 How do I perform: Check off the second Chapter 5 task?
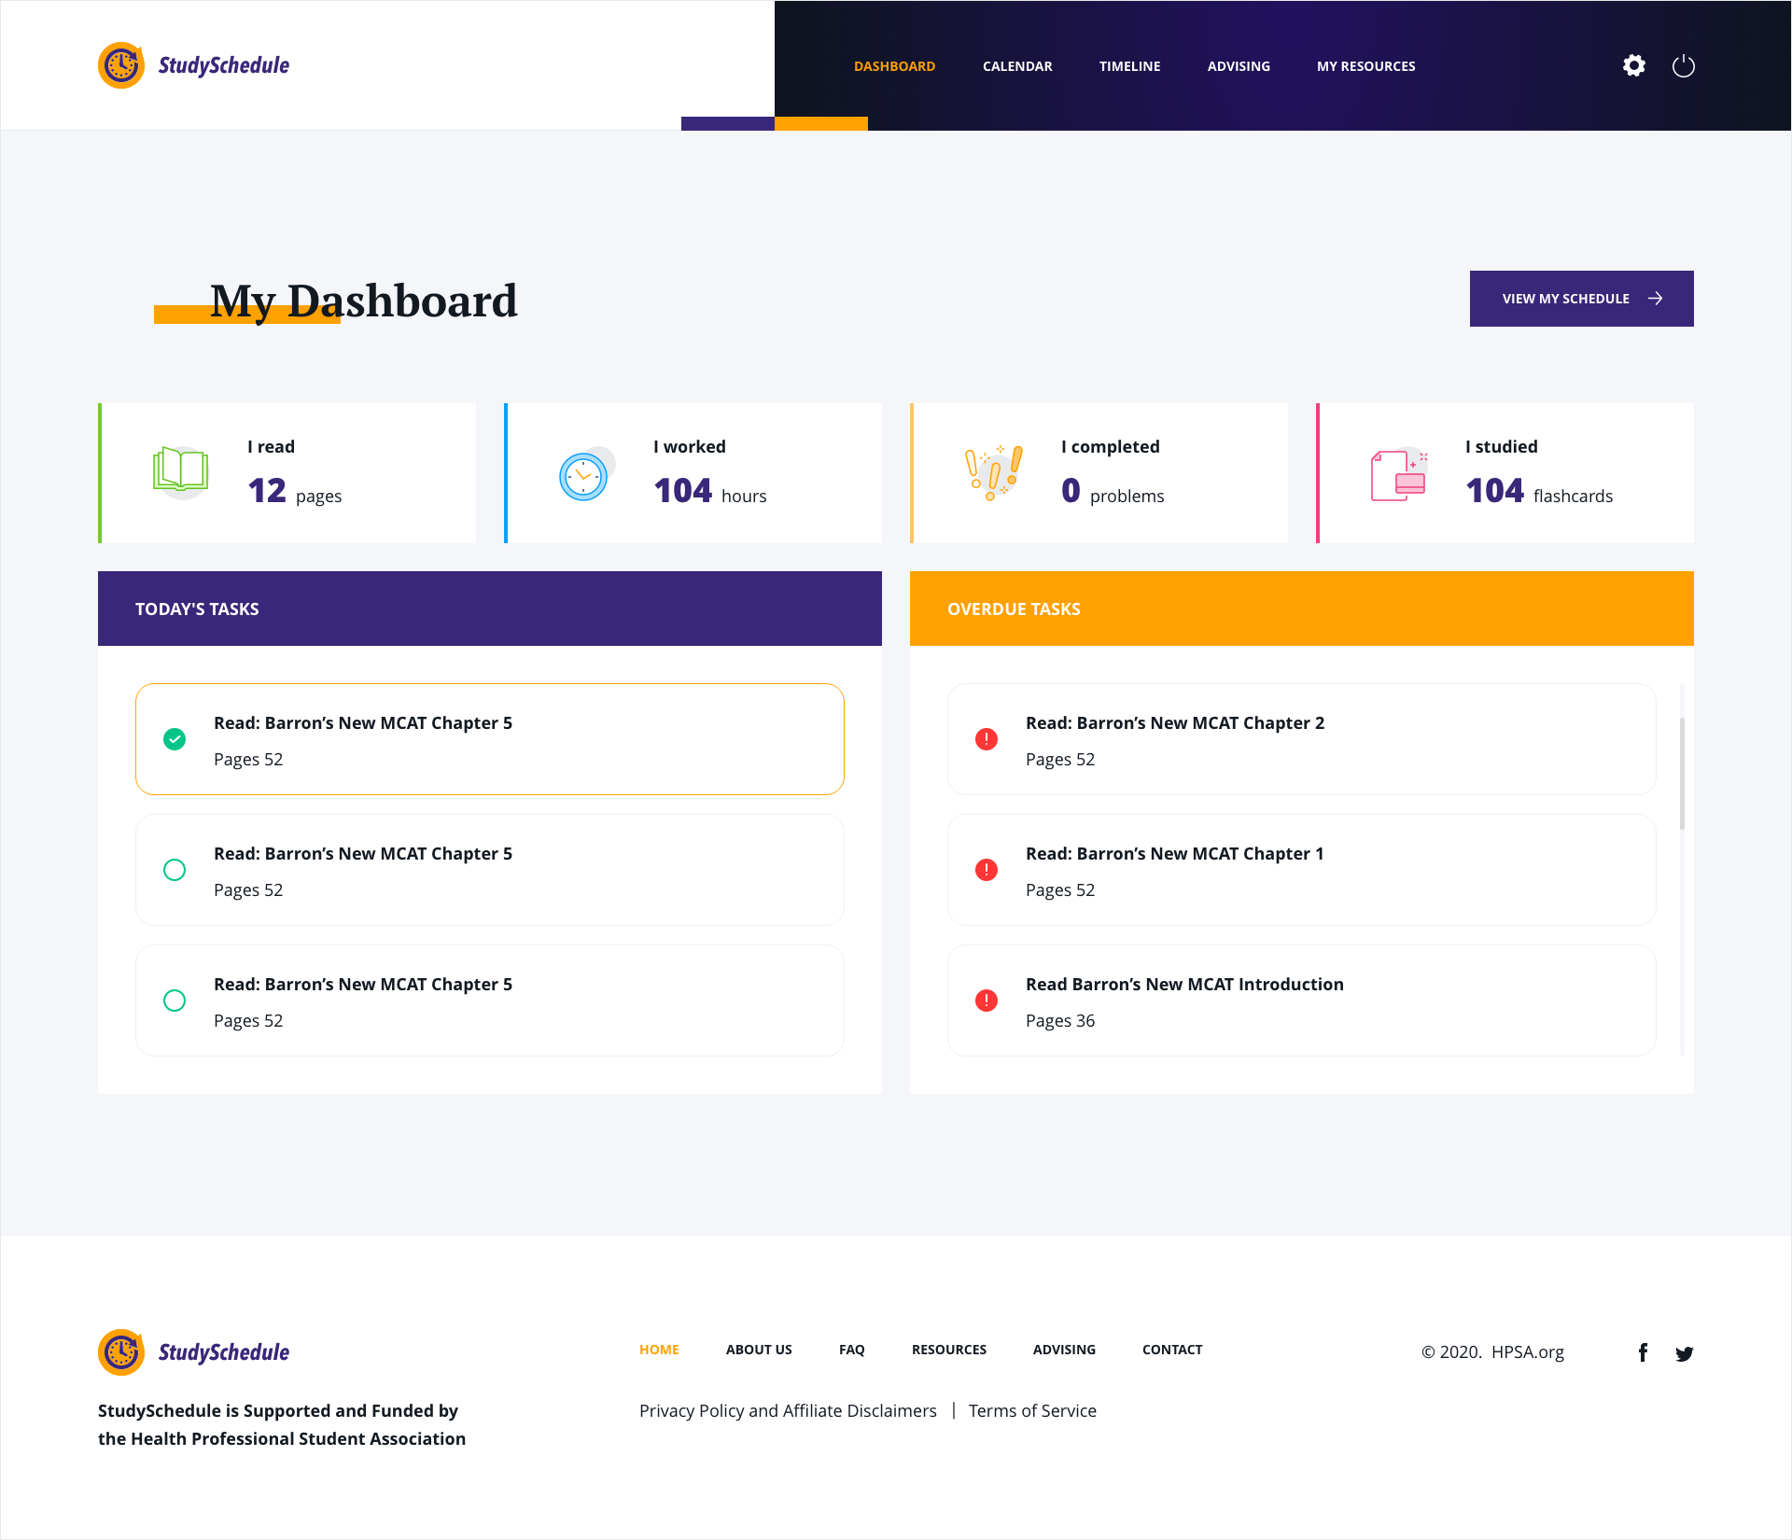tap(175, 870)
